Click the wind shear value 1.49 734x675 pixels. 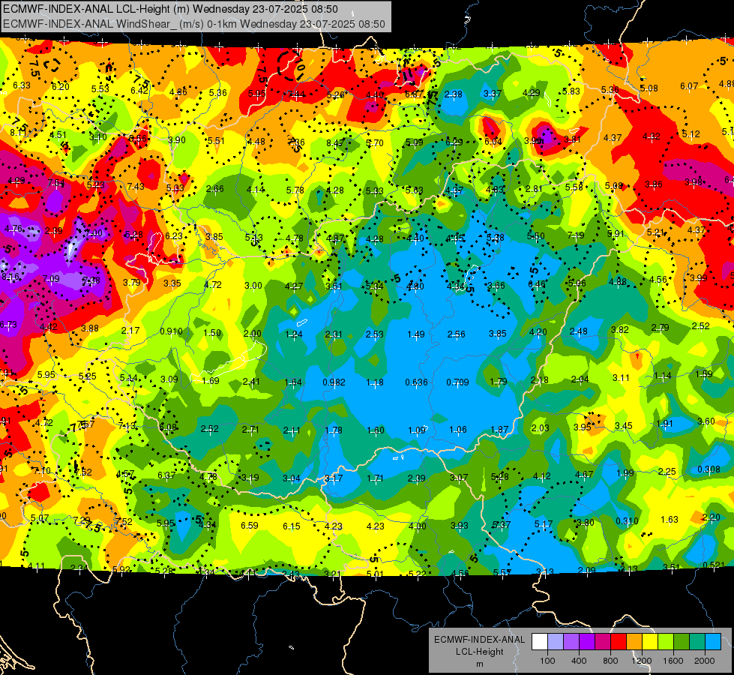pyautogui.click(x=415, y=334)
